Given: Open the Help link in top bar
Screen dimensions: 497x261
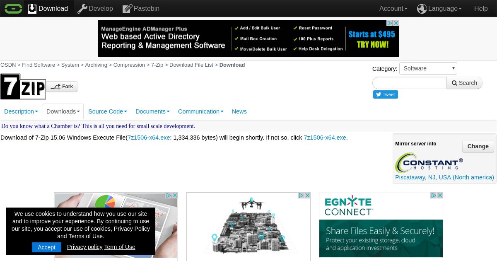Looking at the screenshot, I should pyautogui.click(x=481, y=8).
